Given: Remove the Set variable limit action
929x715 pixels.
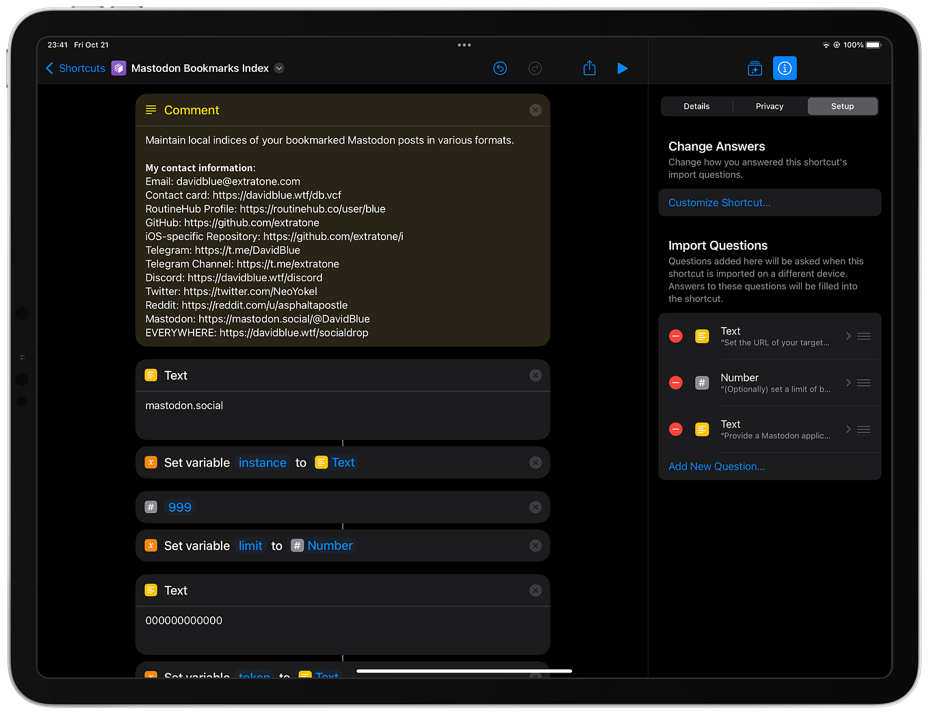Looking at the screenshot, I should pyautogui.click(x=536, y=545).
